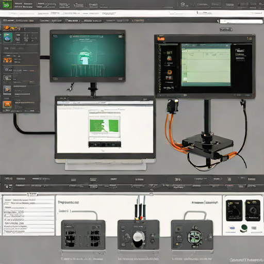Click the white search field in the upper-right toolbar
264x264 pixels.
pos(241,22)
